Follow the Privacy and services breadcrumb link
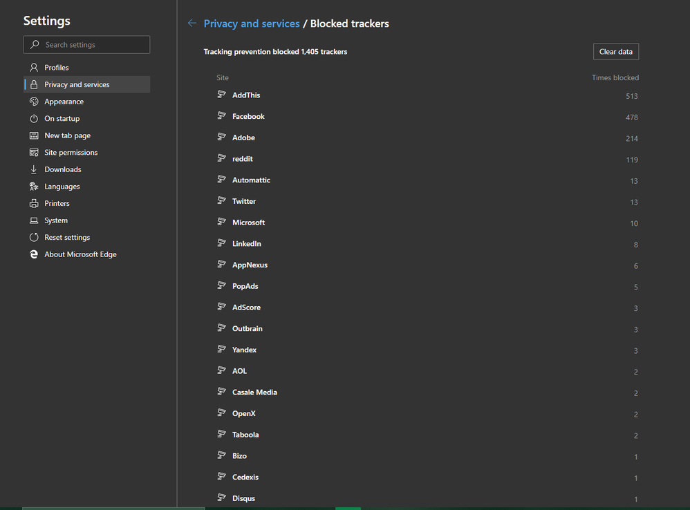Image resolution: width=690 pixels, height=510 pixels. [x=252, y=23]
